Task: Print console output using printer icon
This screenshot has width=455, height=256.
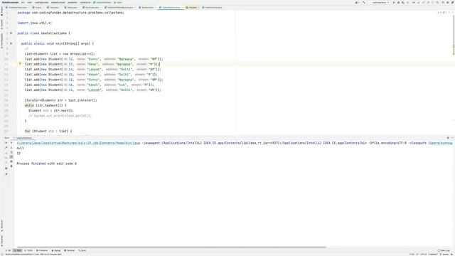Action: click(x=11, y=161)
